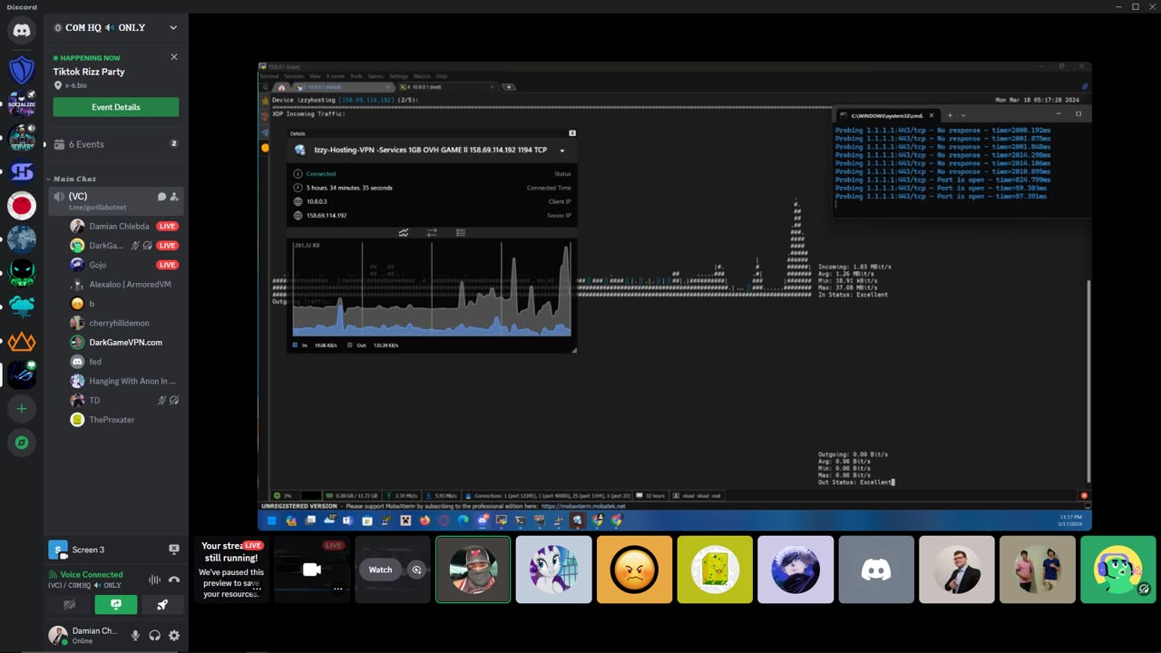Select user b in voice list
Viewport: 1161px width, 653px height.
coord(123,304)
